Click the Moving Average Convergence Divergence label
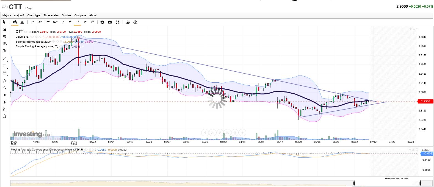434x187 pixels. tap(47, 150)
